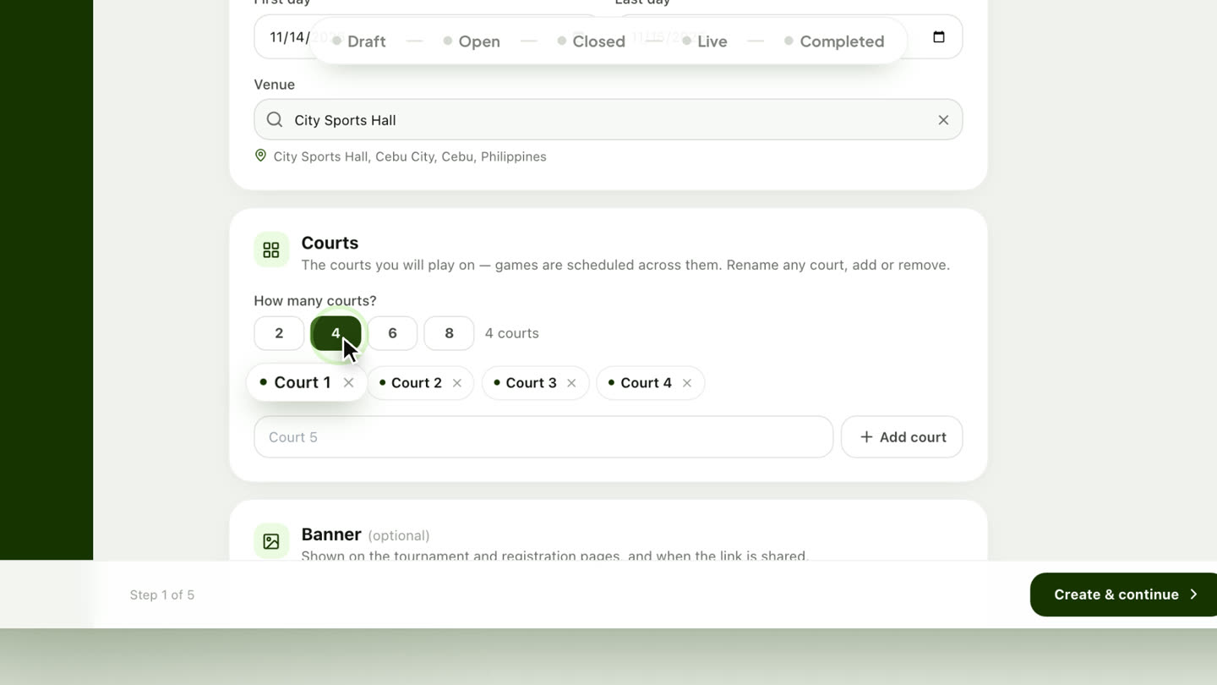Click the '4 courts' count text
The height and width of the screenshot is (685, 1217).
pos(512,333)
